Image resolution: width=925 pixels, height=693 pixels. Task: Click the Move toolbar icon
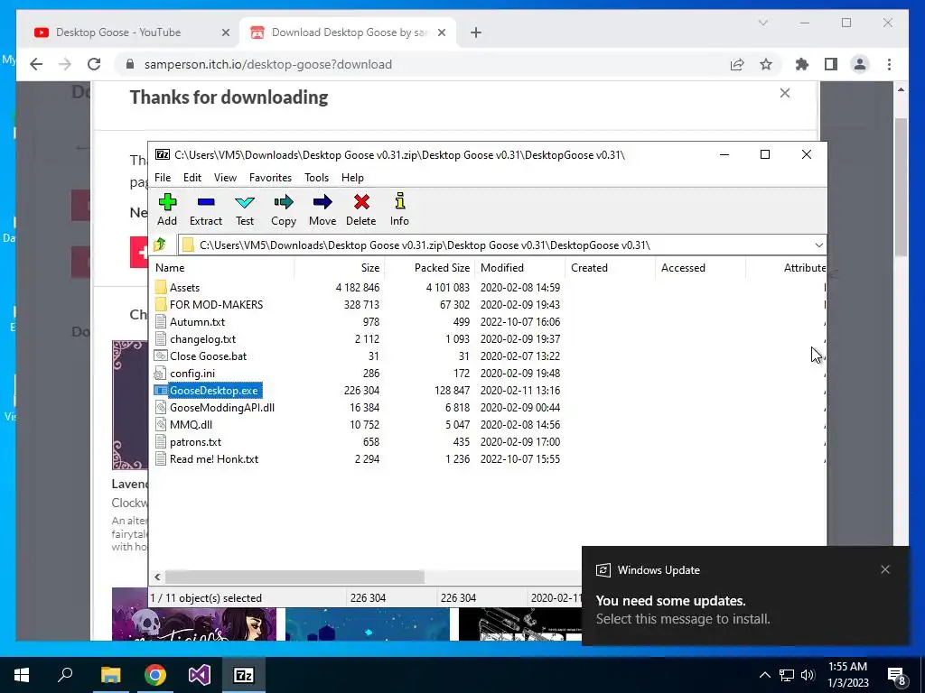[322, 209]
